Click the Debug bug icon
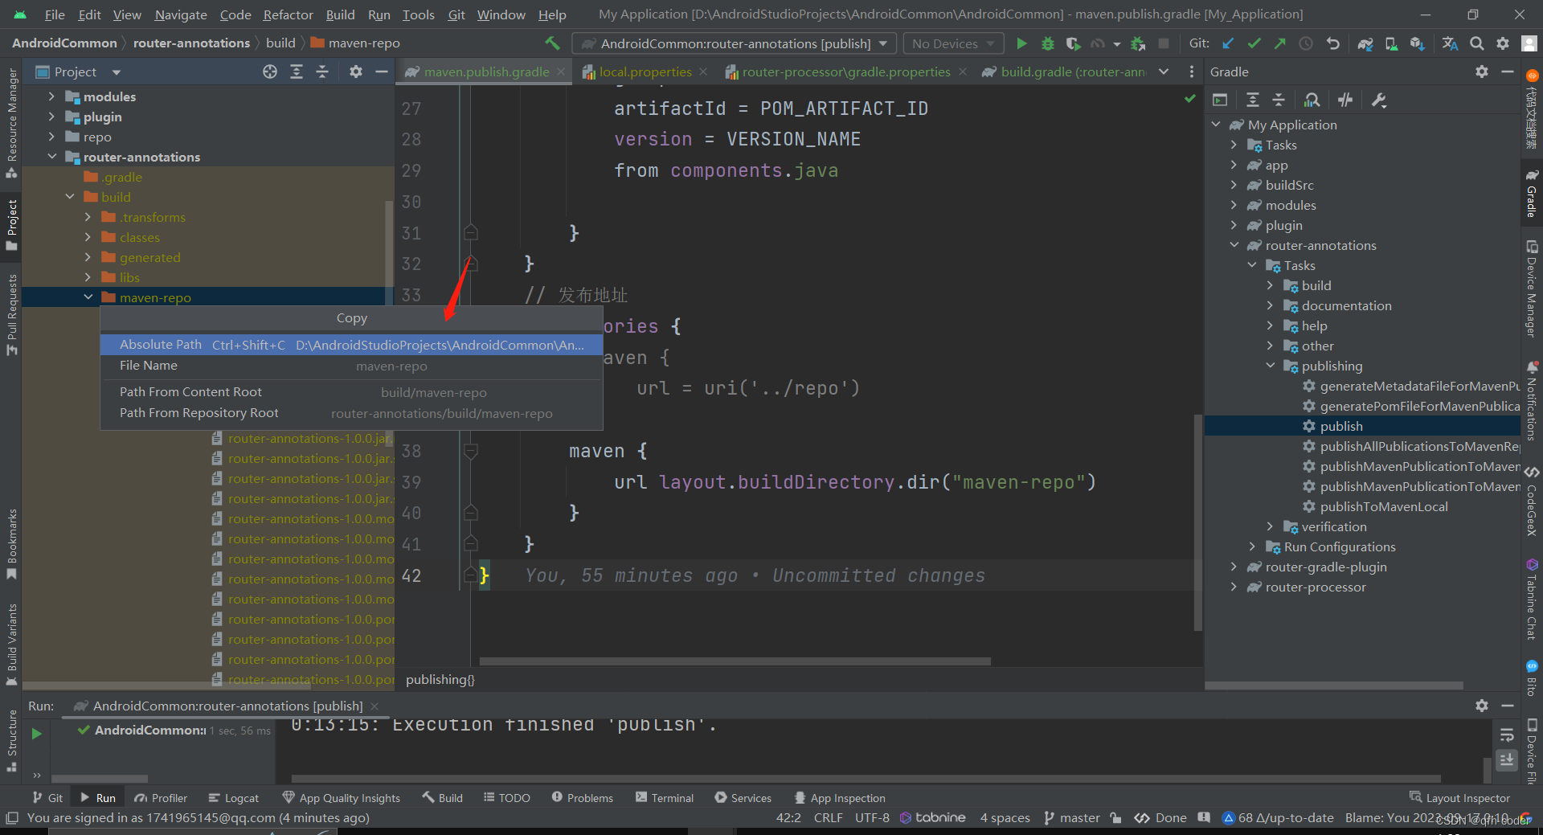This screenshot has height=835, width=1543. click(x=1047, y=43)
